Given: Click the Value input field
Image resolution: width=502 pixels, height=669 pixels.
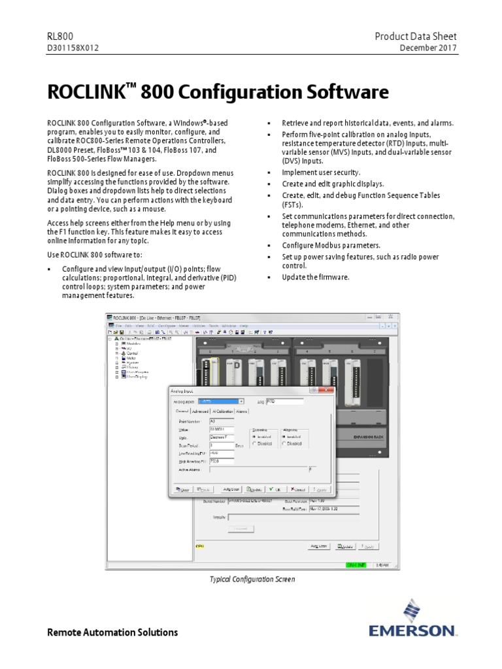Looking at the screenshot, I should click(222, 429).
